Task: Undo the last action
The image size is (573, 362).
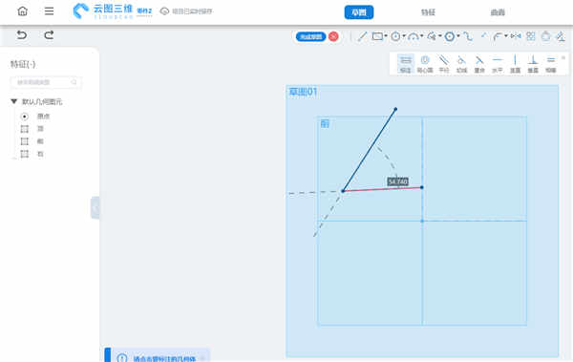Action: tap(22, 35)
